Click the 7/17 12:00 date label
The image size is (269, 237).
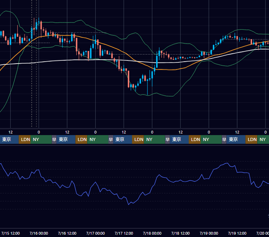124,233
